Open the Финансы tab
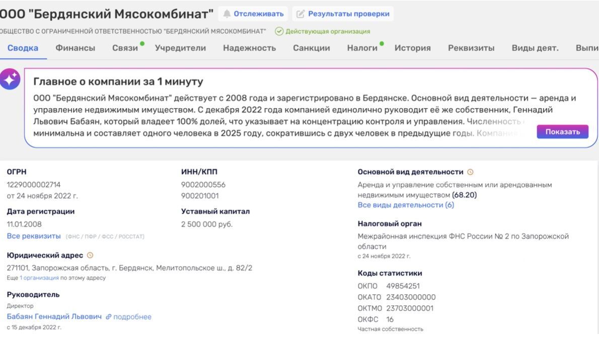The width and height of the screenshot is (599, 337). tap(76, 48)
